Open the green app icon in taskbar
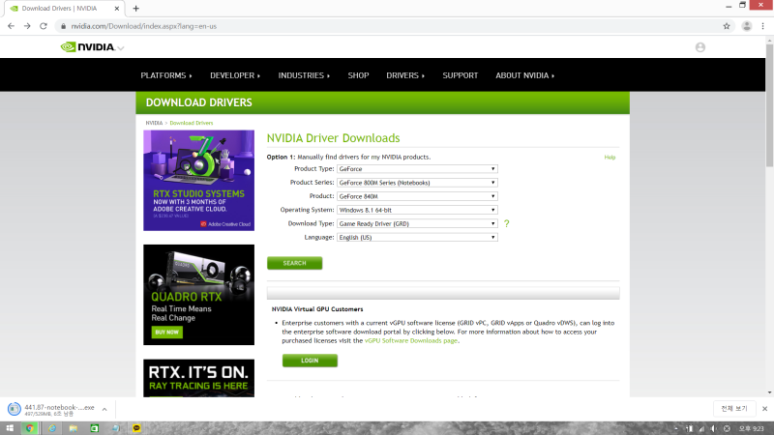 [x=94, y=428]
